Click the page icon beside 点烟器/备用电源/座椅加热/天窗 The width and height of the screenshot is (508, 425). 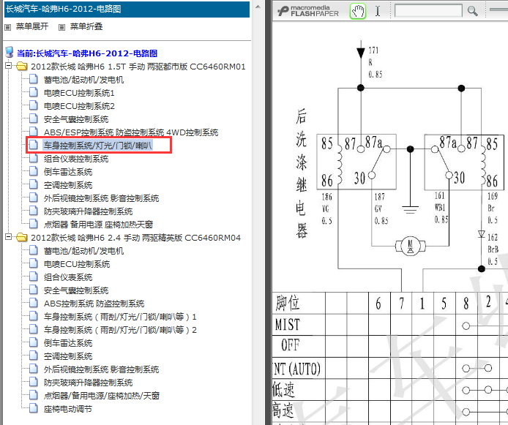(34, 395)
